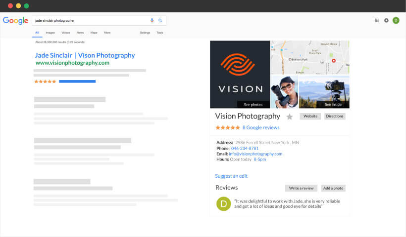Image resolution: width=406 pixels, height=237 pixels.
Task: Open the 8 Google reviews link
Action: 260,127
